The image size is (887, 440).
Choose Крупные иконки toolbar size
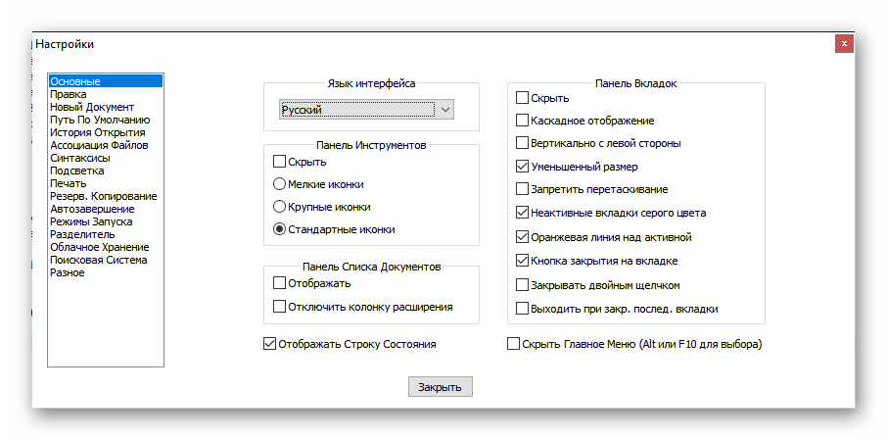(280, 207)
